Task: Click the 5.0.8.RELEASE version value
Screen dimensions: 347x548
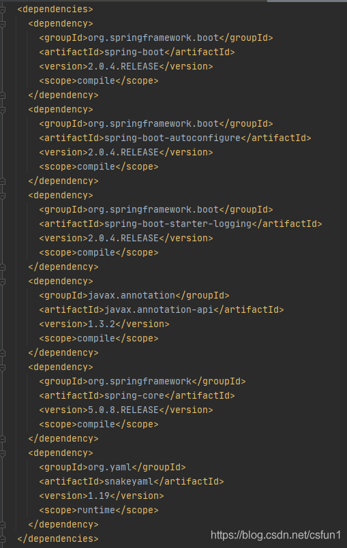Action: coord(123,410)
